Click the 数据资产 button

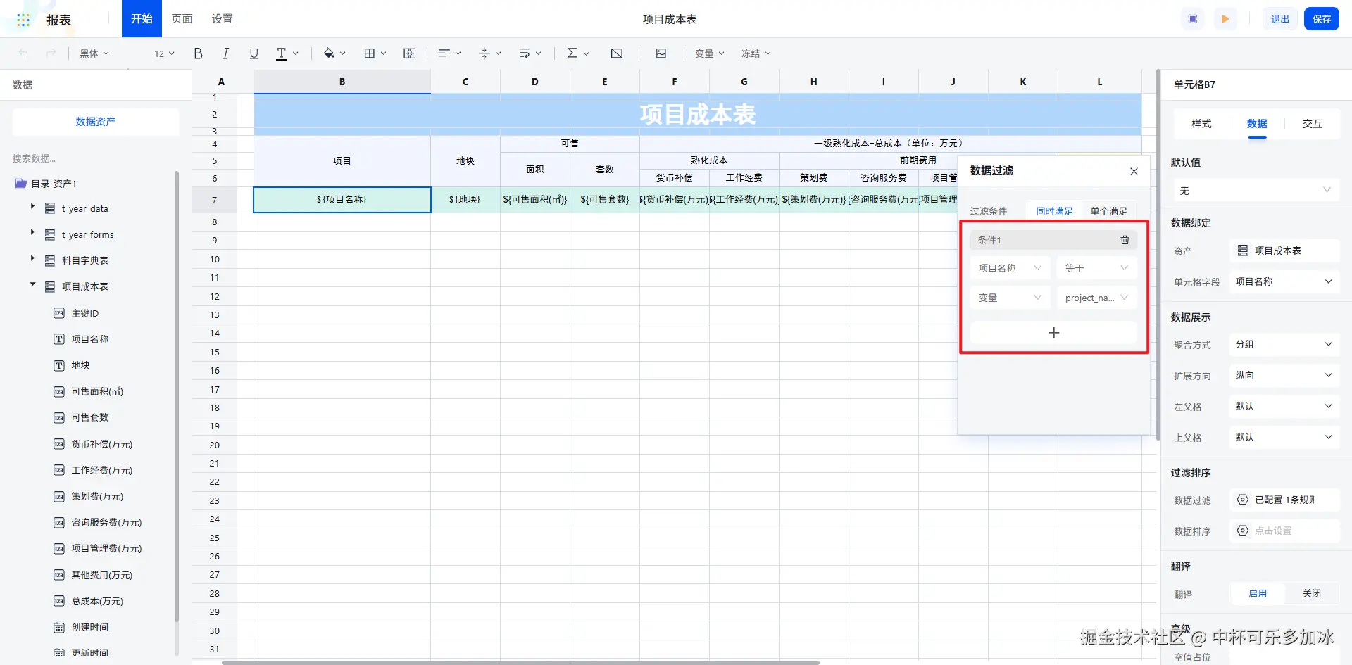point(96,122)
